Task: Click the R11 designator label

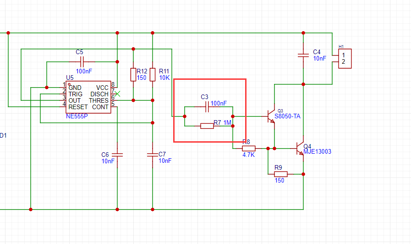Action: [x=164, y=72]
